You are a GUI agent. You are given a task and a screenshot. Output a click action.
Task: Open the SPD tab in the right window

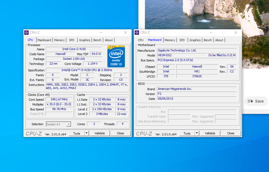pos(182,40)
